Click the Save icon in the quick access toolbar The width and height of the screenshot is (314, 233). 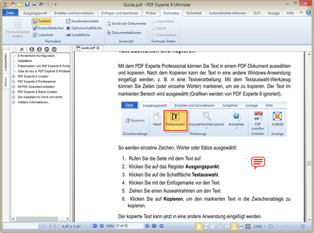pos(27,4)
